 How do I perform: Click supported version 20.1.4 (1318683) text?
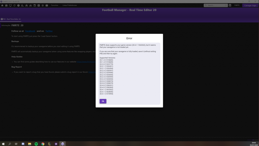click(106, 60)
